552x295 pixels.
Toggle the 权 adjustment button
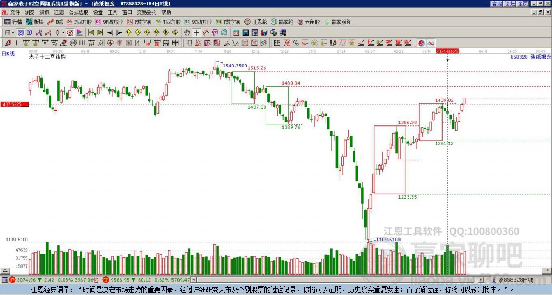coord(70,33)
